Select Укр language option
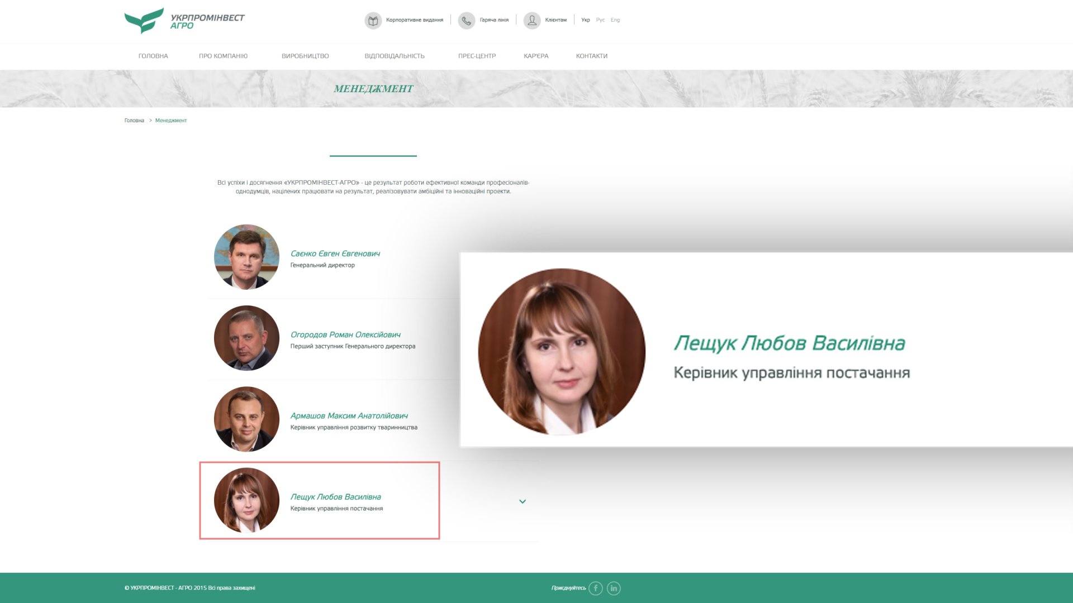Screen dimensions: 1073x603 tap(585, 20)
